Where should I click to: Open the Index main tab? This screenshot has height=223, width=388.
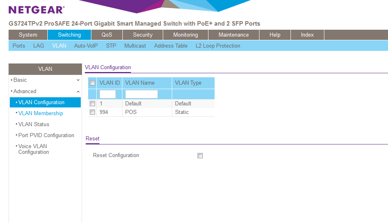point(307,35)
